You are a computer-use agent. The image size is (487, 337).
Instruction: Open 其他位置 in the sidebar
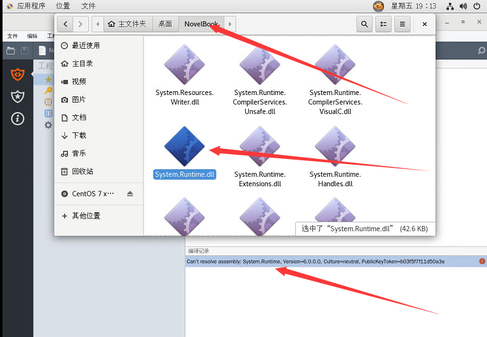(x=85, y=216)
